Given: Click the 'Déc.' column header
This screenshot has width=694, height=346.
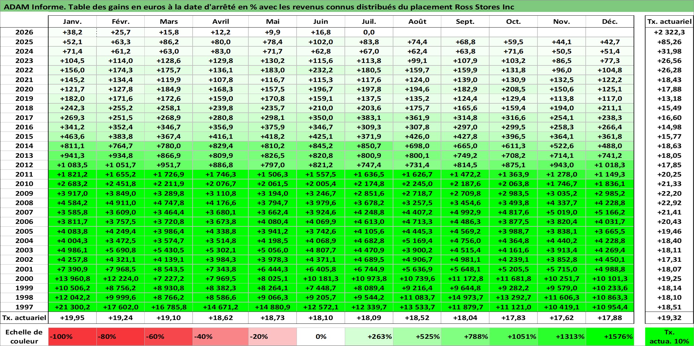Looking at the screenshot, I should click(x=610, y=22).
